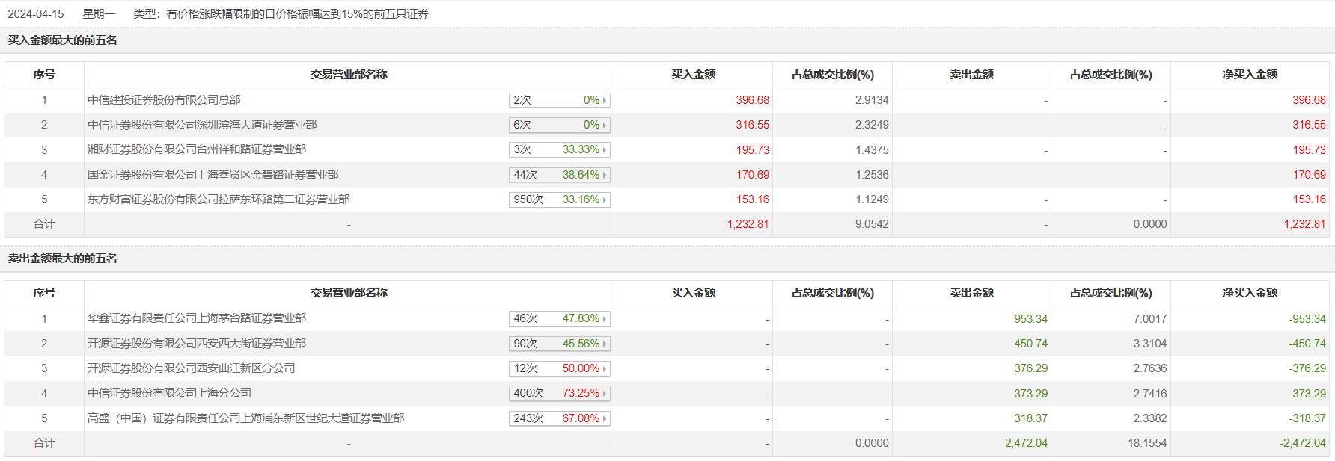This screenshot has height=461, width=1335.
Task: Click the arrow icon beside 47.83%
Action: tap(605, 319)
